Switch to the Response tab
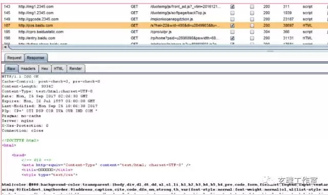Viewport: 328px width, 195px height. click(x=35, y=58)
